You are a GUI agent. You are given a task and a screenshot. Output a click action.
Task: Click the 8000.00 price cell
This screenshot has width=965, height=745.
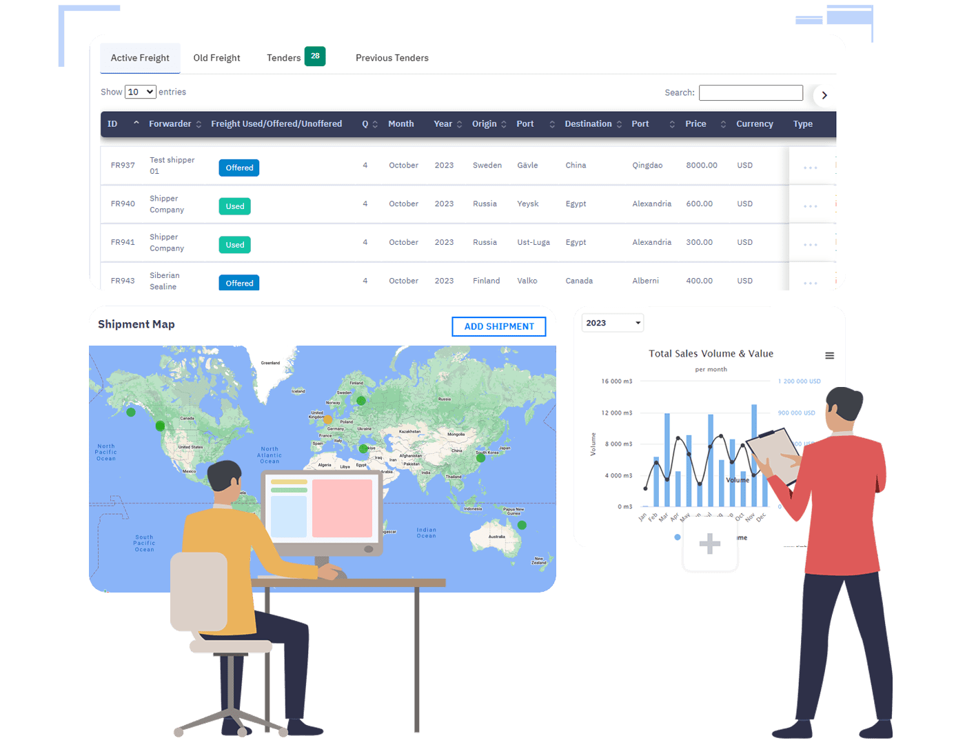click(702, 166)
